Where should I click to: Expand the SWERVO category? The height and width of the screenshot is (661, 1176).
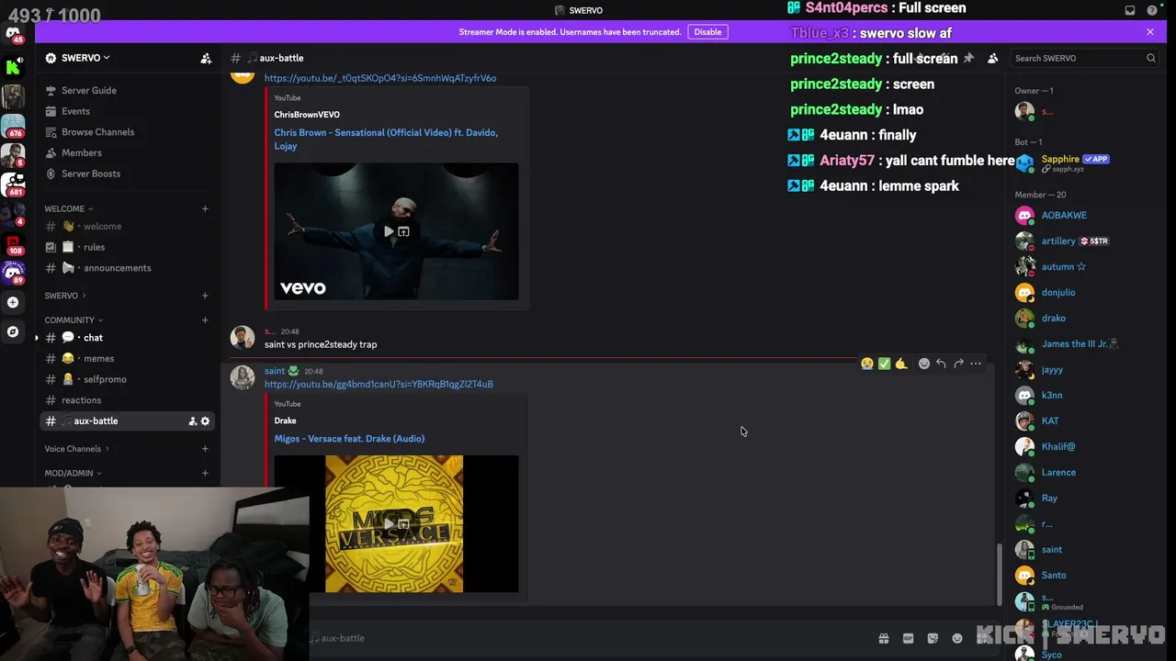click(65, 296)
